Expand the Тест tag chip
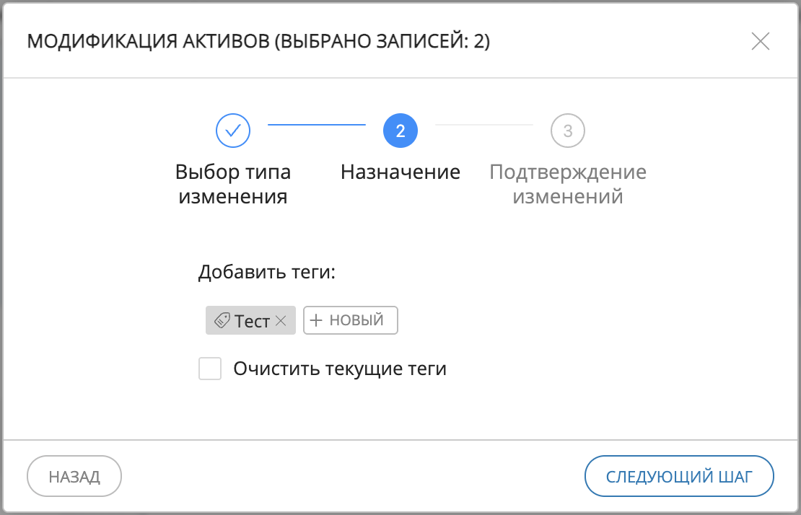Screen dimensions: 801x515 249,320
